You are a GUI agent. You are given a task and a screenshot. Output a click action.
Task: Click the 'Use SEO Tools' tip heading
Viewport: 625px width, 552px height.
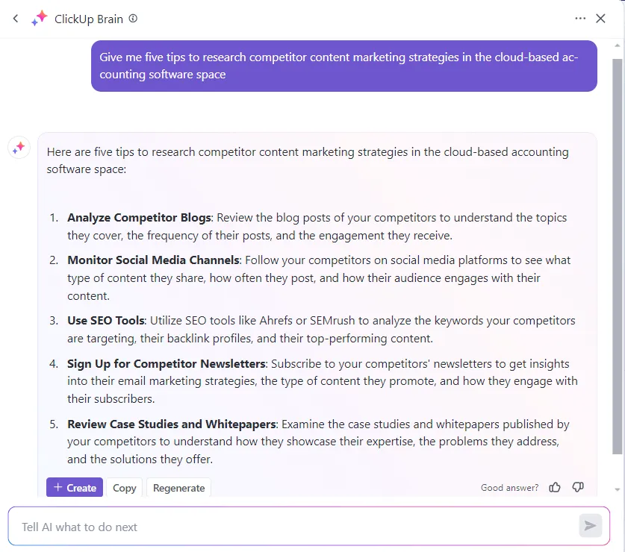click(105, 320)
